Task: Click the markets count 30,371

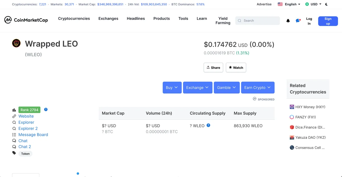Action: tap(69, 4)
